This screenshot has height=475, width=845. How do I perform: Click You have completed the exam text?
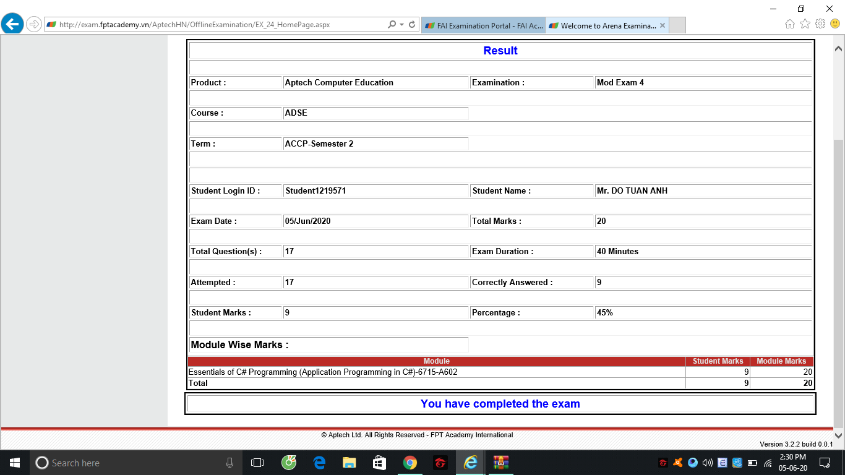[500, 404]
